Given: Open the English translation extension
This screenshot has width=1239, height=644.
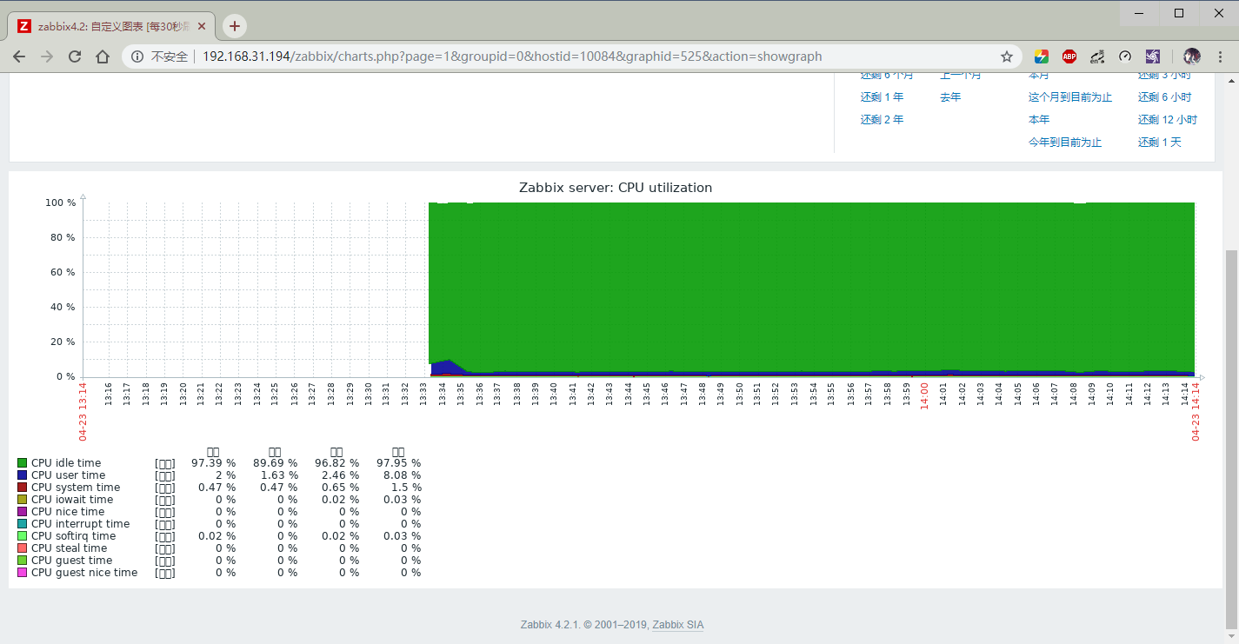Looking at the screenshot, I should point(1097,56).
